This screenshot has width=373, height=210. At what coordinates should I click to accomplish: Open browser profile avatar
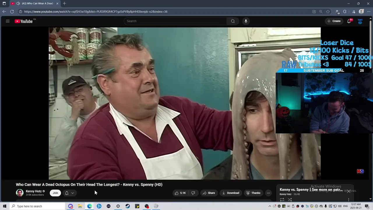tap(361, 12)
